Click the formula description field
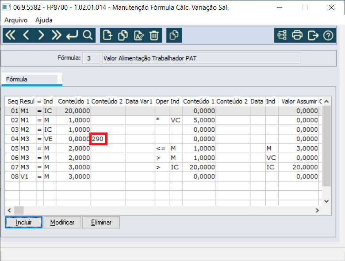 [201, 58]
